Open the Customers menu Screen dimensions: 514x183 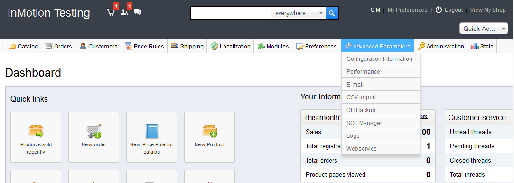click(98, 46)
